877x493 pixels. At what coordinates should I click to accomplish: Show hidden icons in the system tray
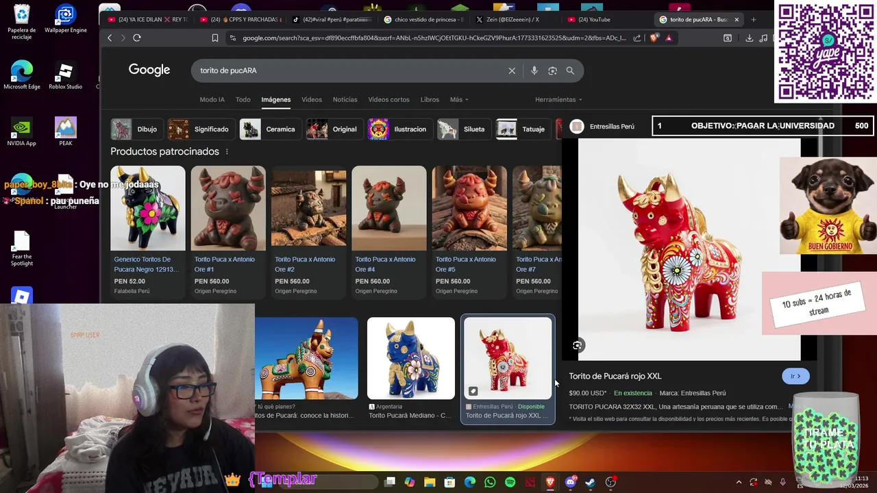pyautogui.click(x=739, y=482)
